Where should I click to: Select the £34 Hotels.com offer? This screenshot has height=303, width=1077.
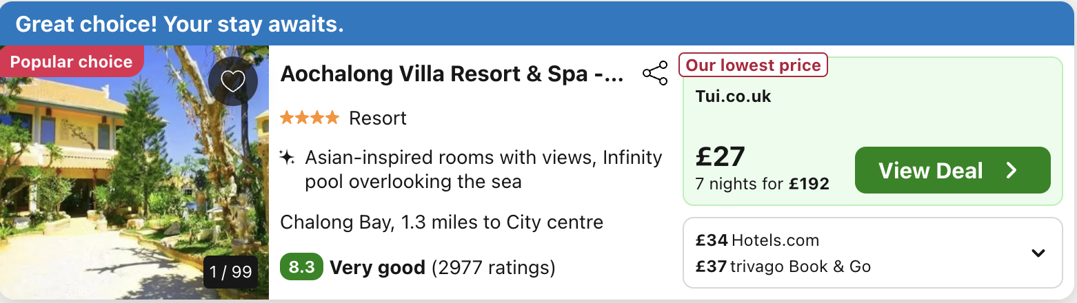coord(757,240)
